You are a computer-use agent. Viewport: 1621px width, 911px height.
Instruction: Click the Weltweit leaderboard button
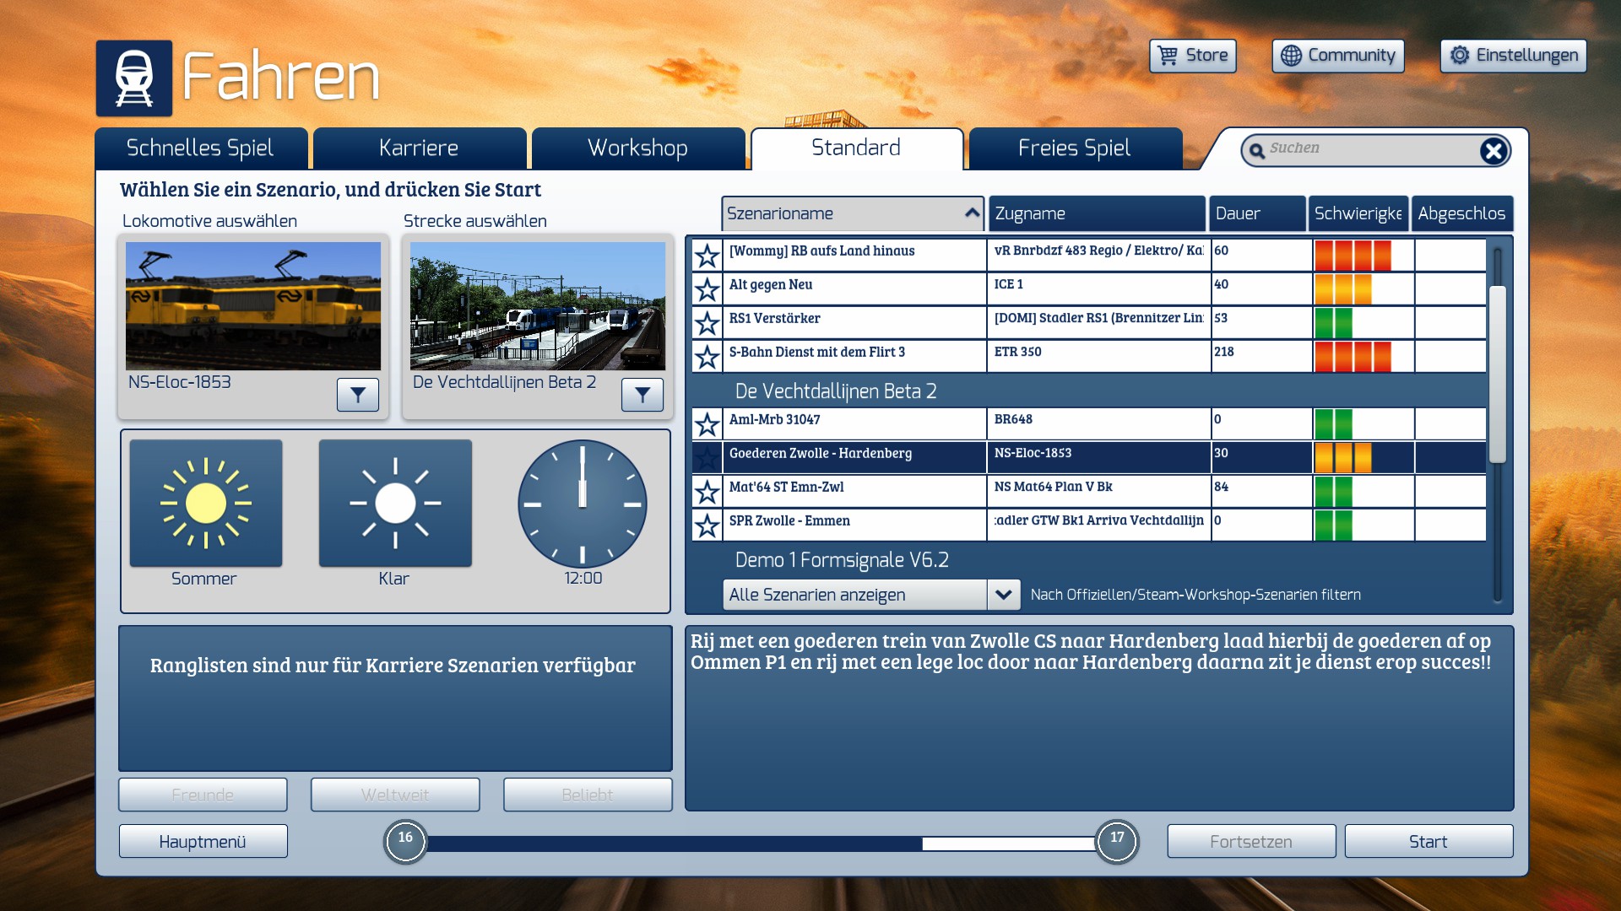395,795
